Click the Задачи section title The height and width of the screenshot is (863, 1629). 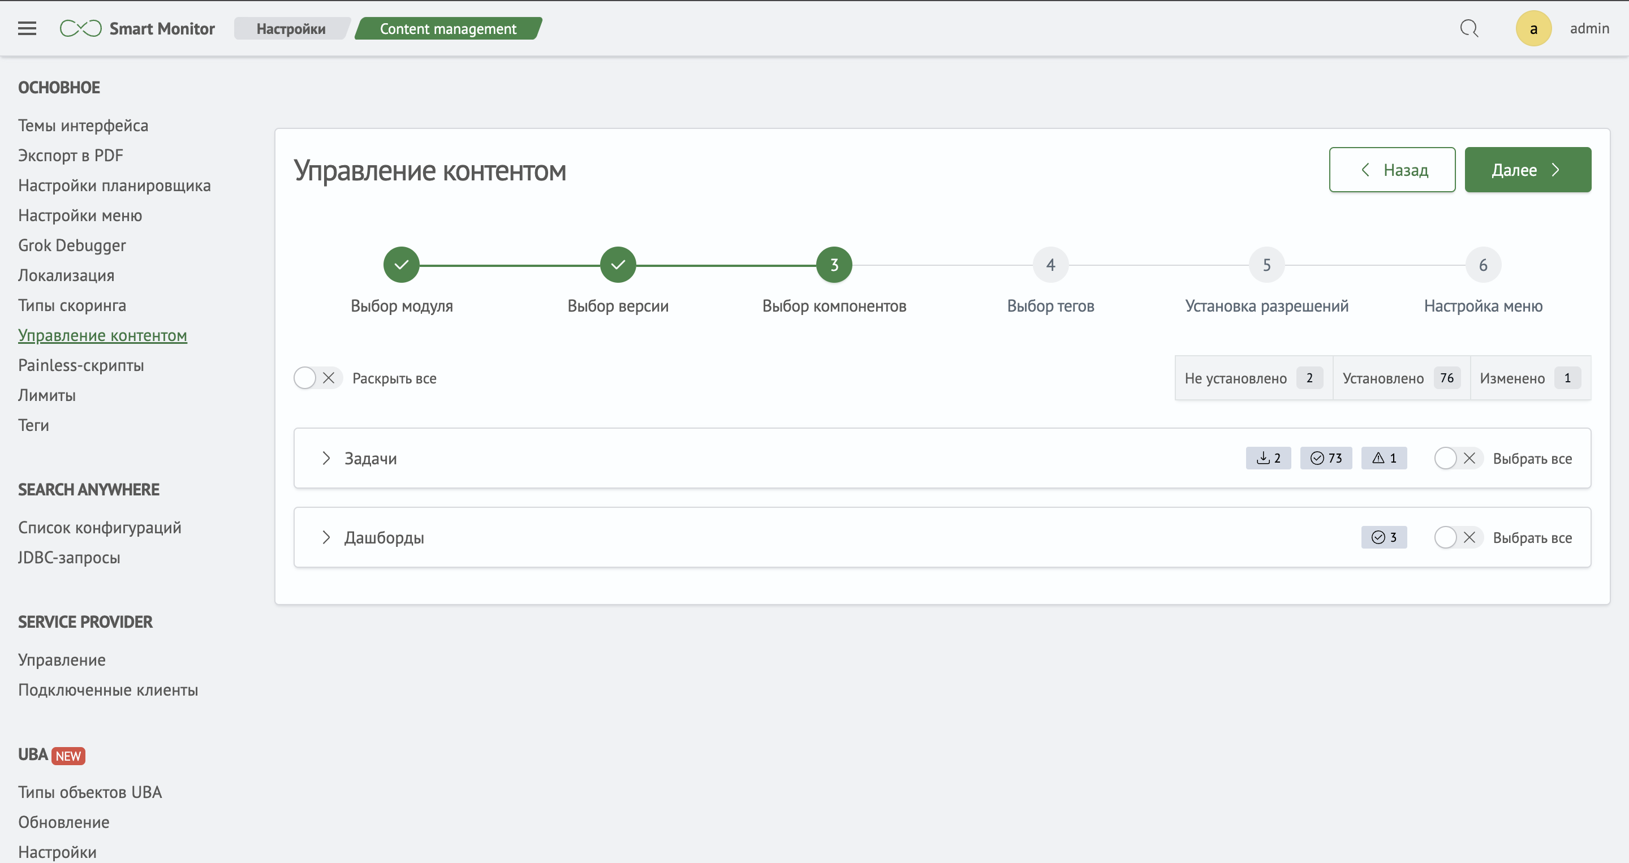(x=370, y=459)
